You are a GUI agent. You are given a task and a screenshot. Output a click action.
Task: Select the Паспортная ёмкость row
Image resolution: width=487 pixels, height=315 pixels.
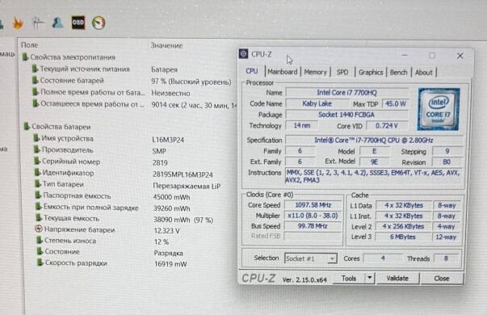pos(73,195)
